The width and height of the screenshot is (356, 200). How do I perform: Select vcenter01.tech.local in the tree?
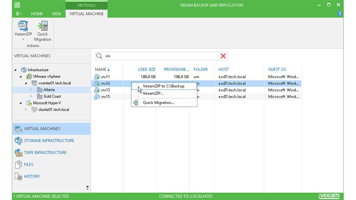point(55,83)
